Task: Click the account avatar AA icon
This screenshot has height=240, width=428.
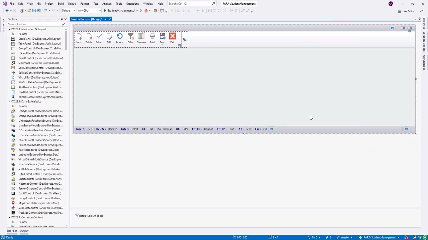Action: (x=391, y=4)
